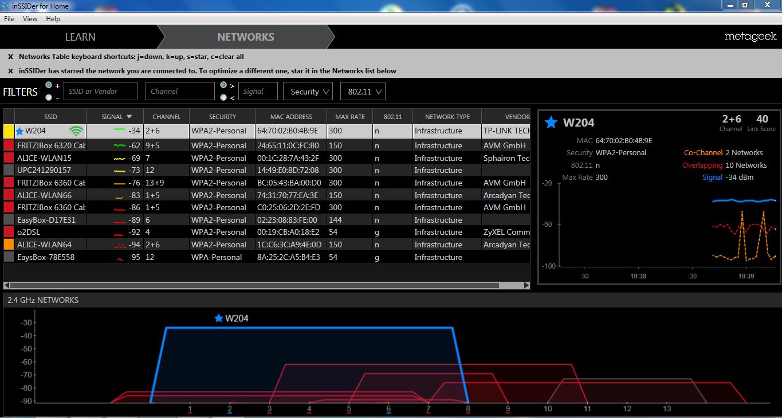Sort by SSID column header

click(50, 117)
